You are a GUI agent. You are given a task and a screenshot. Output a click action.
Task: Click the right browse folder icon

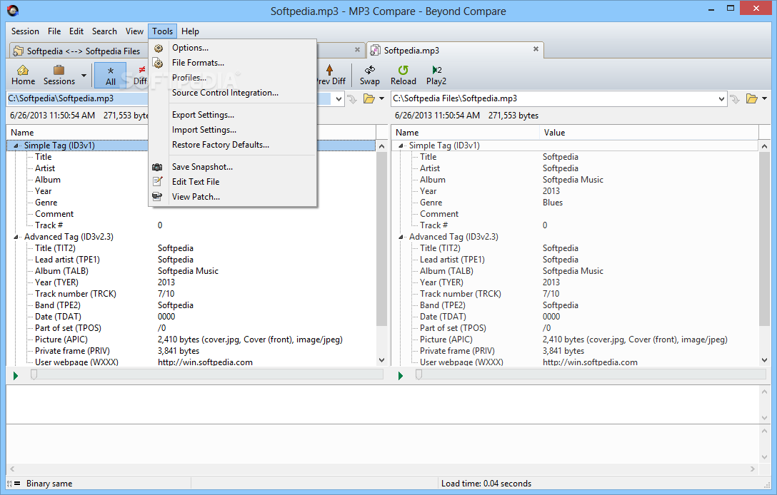pyautogui.click(x=752, y=98)
